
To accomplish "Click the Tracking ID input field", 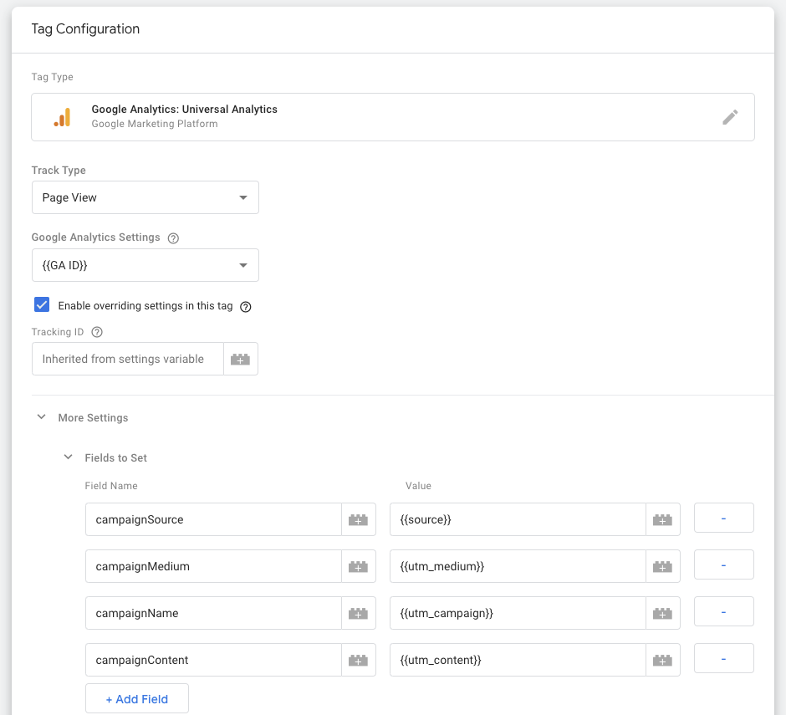I will point(127,359).
